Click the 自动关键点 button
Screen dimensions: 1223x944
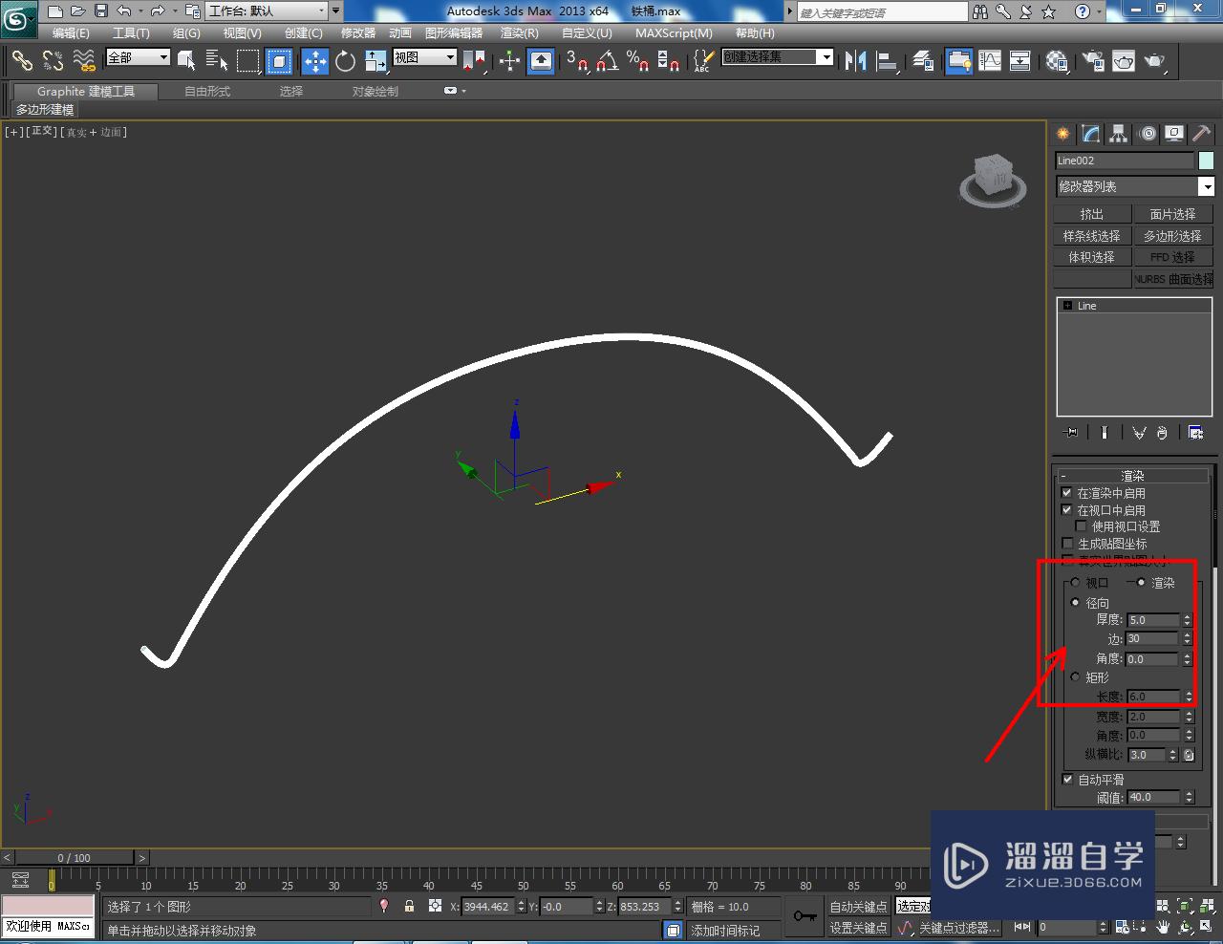click(x=858, y=907)
